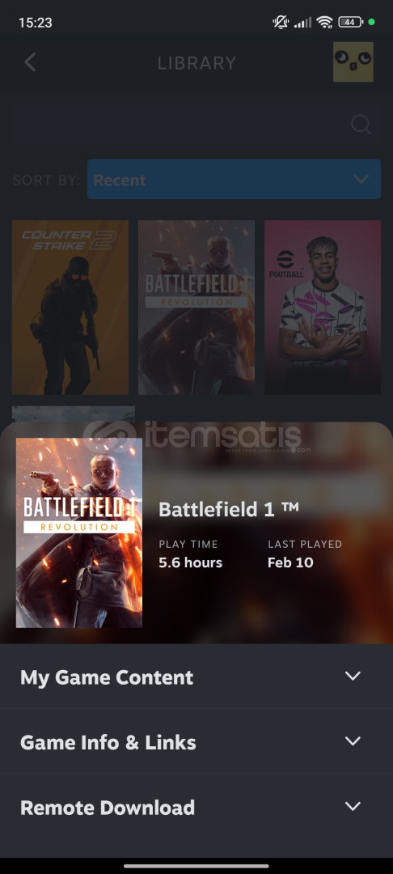Tap the Wi-Fi status bar icon
Viewport: 393px width, 874px height.
(324, 23)
